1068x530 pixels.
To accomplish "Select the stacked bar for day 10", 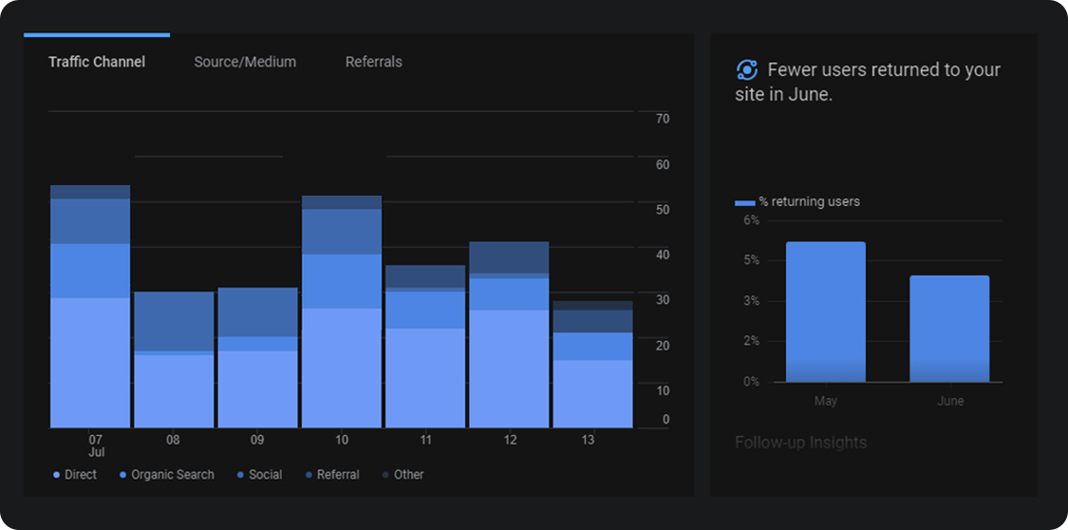I will tap(342, 312).
